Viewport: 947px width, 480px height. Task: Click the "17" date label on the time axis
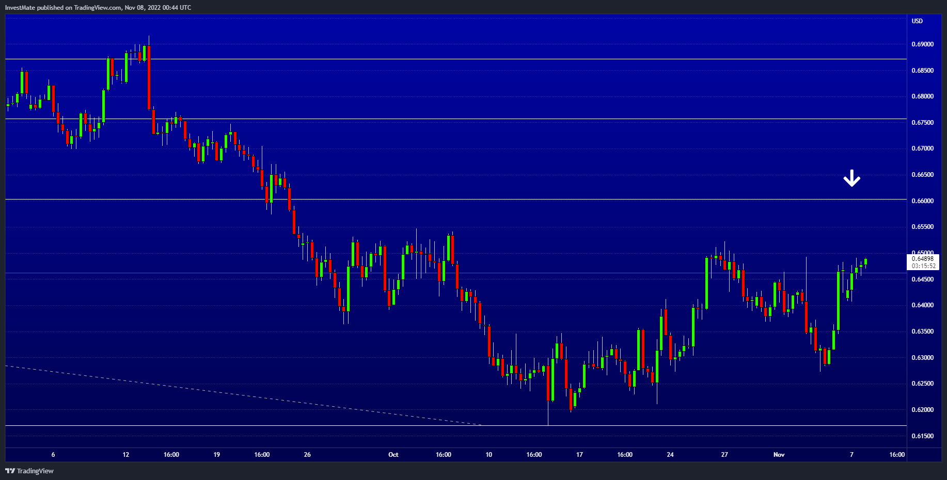[x=579, y=455]
